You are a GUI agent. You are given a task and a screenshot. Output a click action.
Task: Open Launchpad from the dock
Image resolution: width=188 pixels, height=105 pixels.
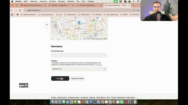(56, 102)
